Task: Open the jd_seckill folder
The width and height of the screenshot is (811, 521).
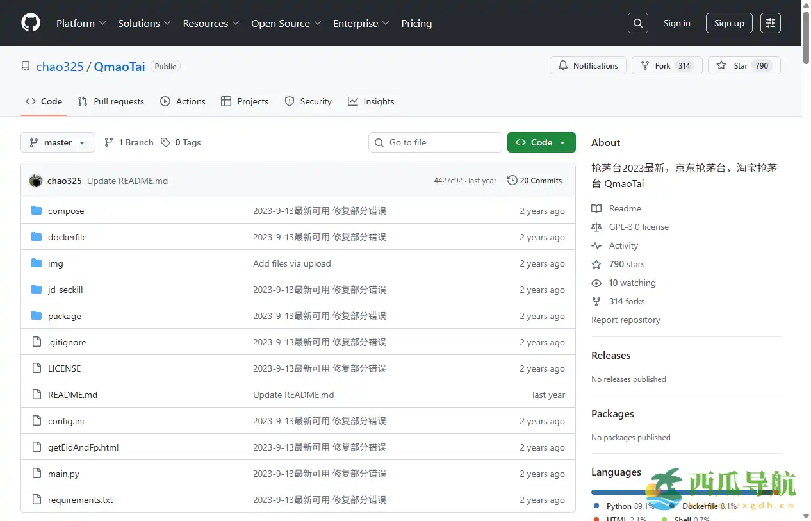Action: [65, 290]
